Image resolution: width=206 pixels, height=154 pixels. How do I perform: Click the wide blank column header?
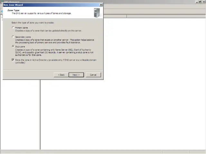pyautogui.click(x=166, y=16)
